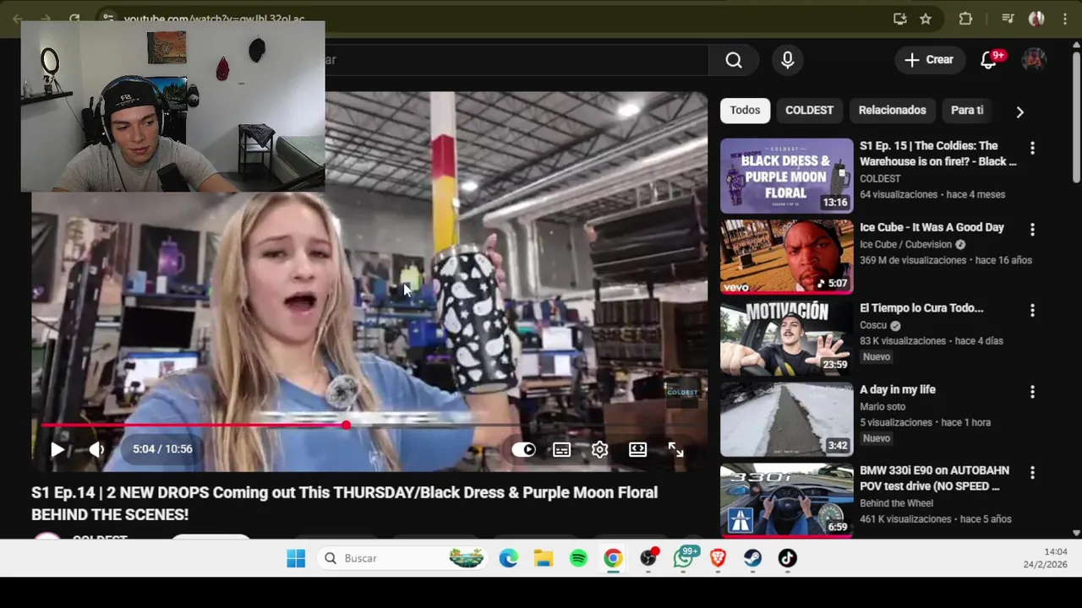Open Spotify from taskbar
This screenshot has height=608, width=1082.
pyautogui.click(x=578, y=558)
